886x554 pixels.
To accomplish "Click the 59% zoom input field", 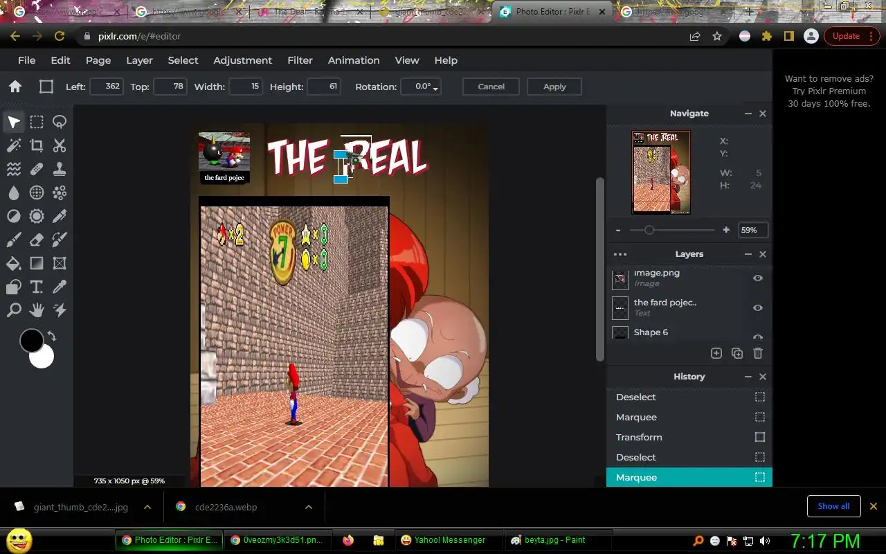I will point(752,230).
